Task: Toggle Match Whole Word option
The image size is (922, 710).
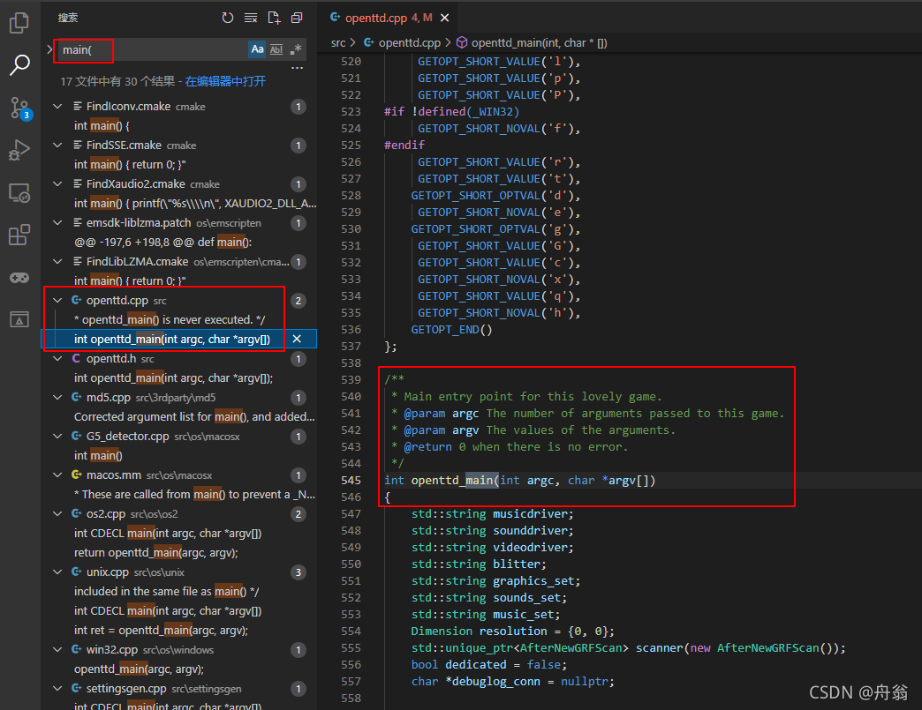Action: click(276, 50)
